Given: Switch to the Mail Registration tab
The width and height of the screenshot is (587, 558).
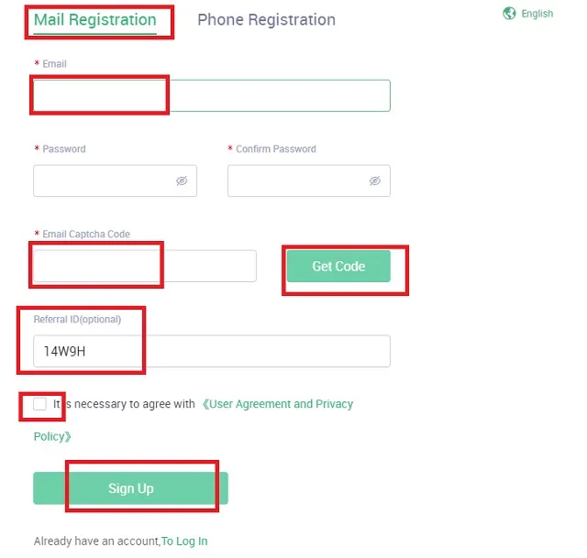Looking at the screenshot, I should click(x=94, y=19).
